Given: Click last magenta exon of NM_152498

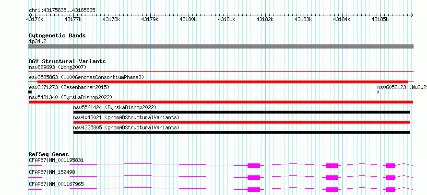Looking at the screenshot, I should click(391, 178).
